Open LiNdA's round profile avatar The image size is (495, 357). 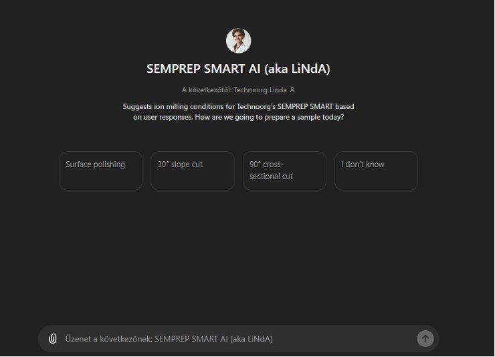(x=238, y=41)
